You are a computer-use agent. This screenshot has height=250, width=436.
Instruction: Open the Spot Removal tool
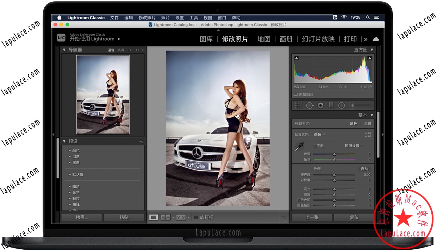[x=310, y=105]
